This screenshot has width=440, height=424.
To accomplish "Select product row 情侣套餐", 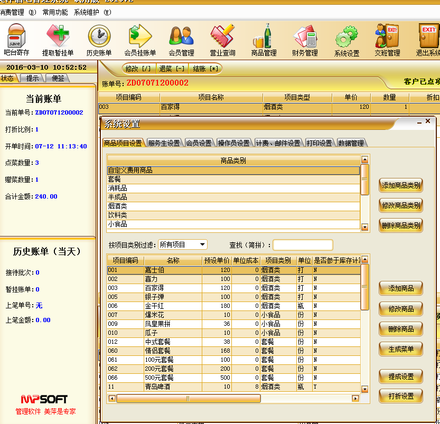I will [233, 351].
